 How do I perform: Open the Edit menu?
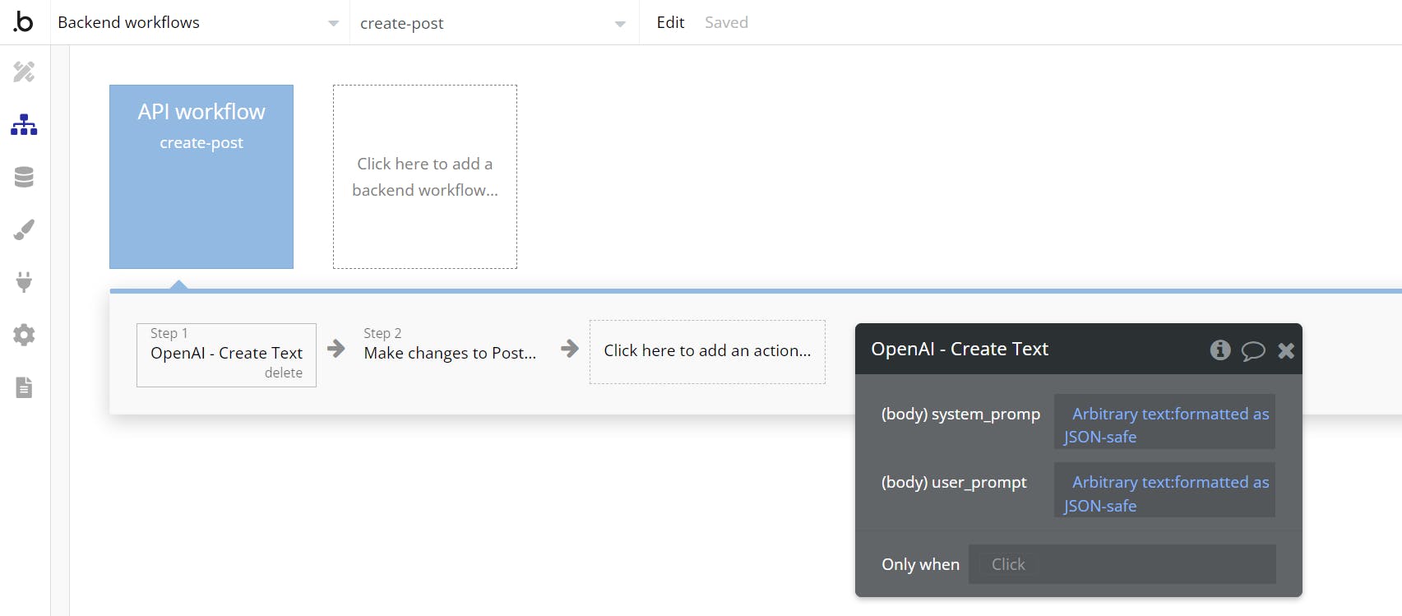point(670,23)
